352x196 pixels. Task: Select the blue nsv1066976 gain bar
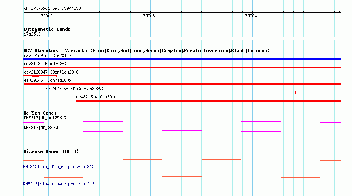point(182,59)
